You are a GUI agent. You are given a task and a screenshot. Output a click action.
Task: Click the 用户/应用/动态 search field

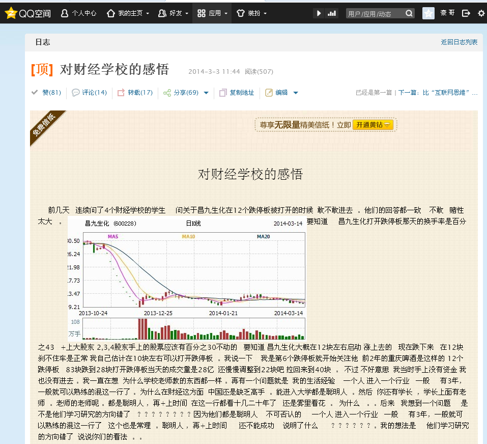tap(377, 12)
